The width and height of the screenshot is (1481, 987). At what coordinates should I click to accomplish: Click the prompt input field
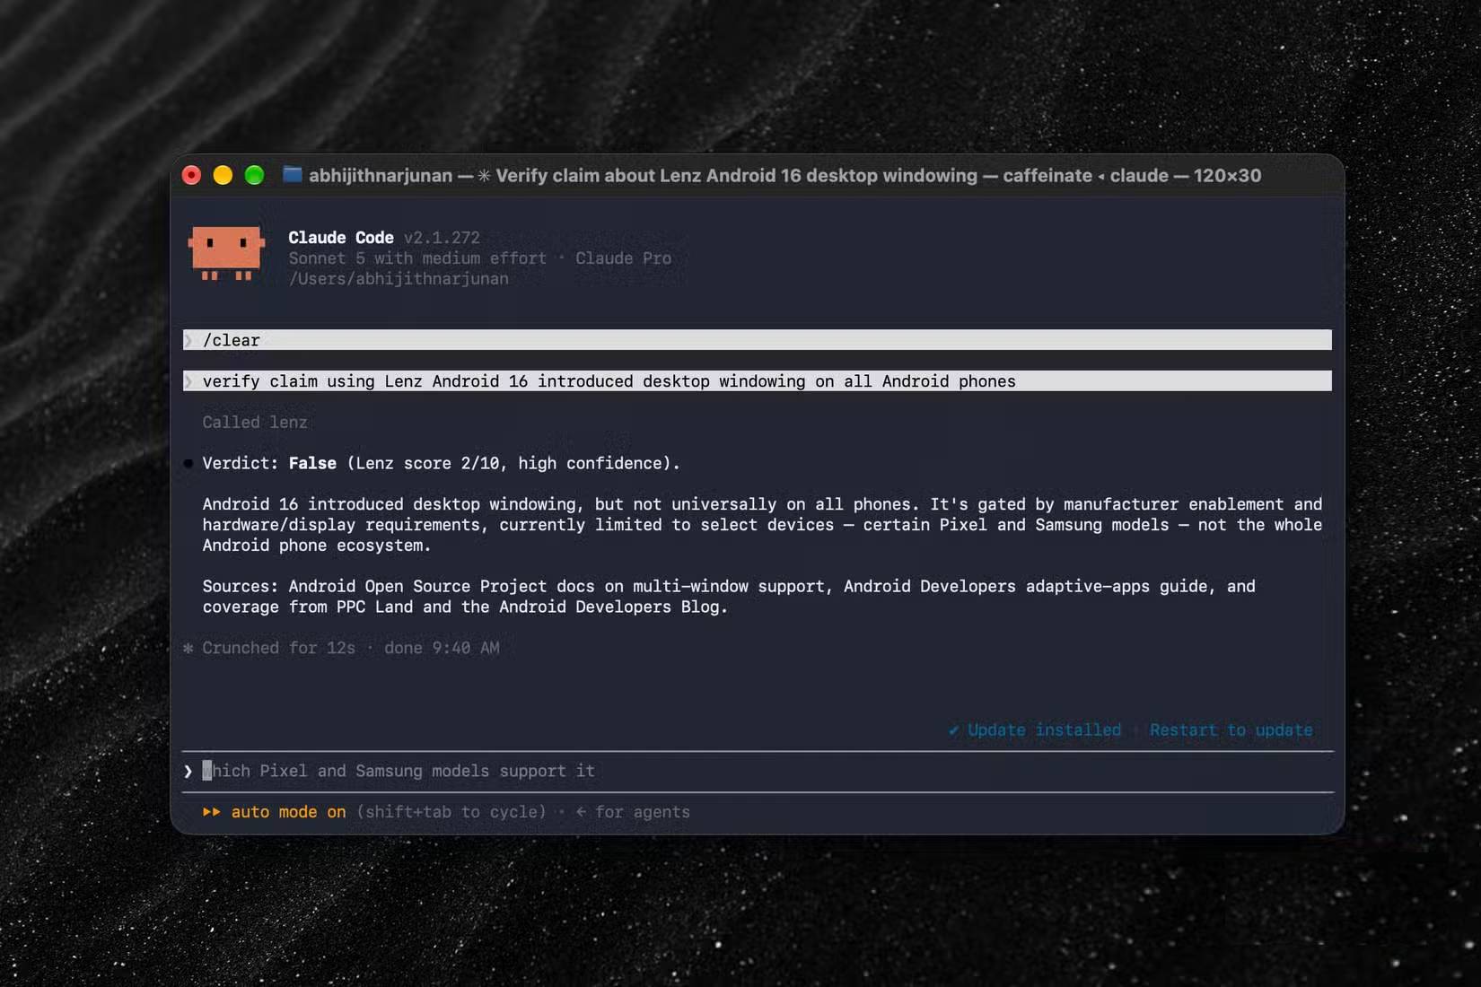click(x=758, y=771)
